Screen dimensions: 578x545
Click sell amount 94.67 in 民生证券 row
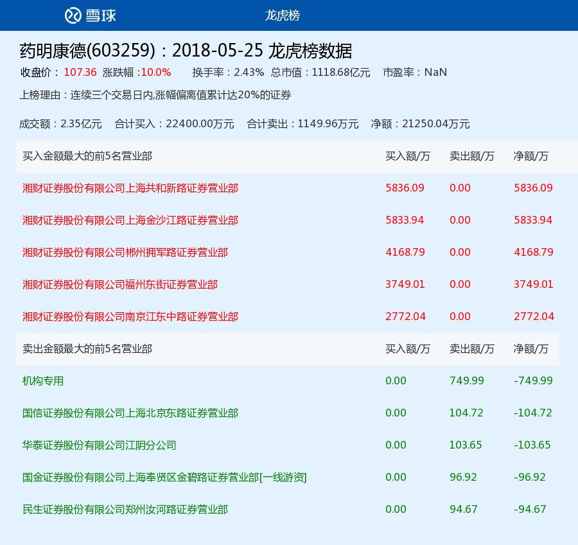(x=463, y=509)
